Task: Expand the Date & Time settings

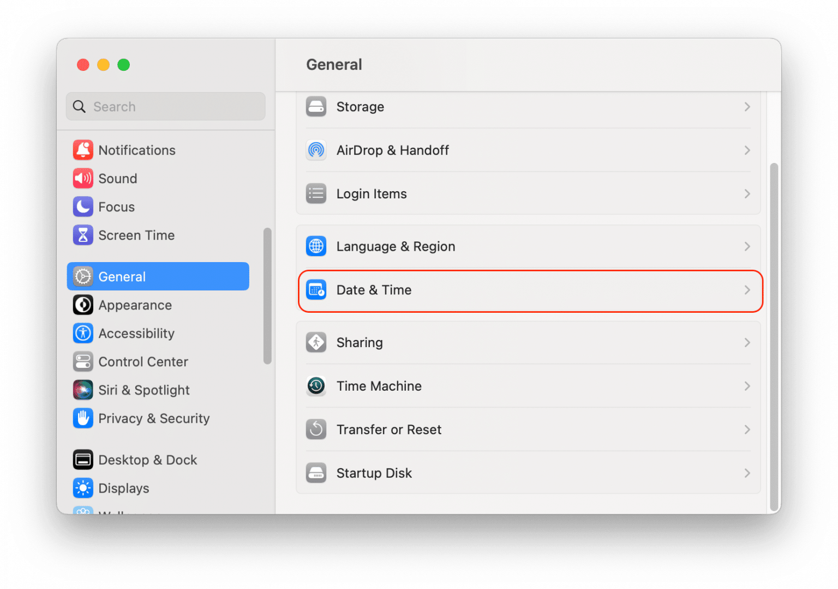Action: point(529,290)
